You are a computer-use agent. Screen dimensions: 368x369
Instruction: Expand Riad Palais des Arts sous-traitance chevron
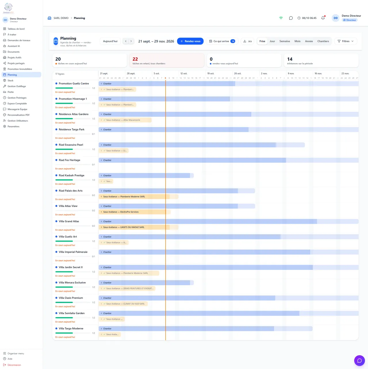(101, 197)
